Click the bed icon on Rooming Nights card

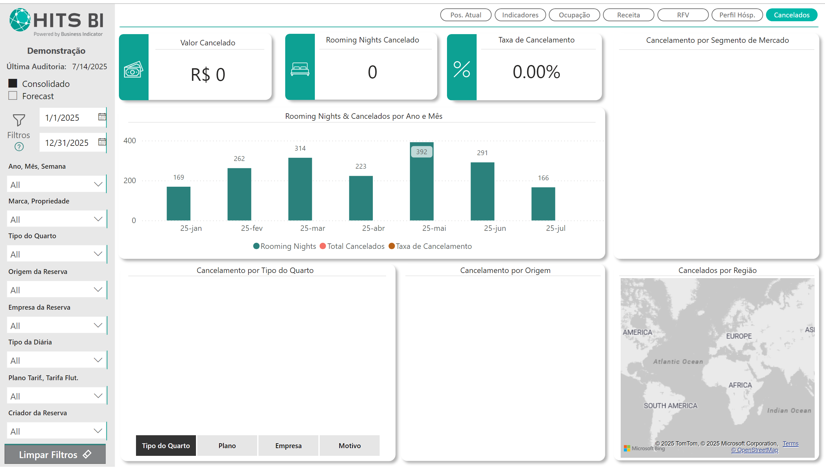[300, 69]
